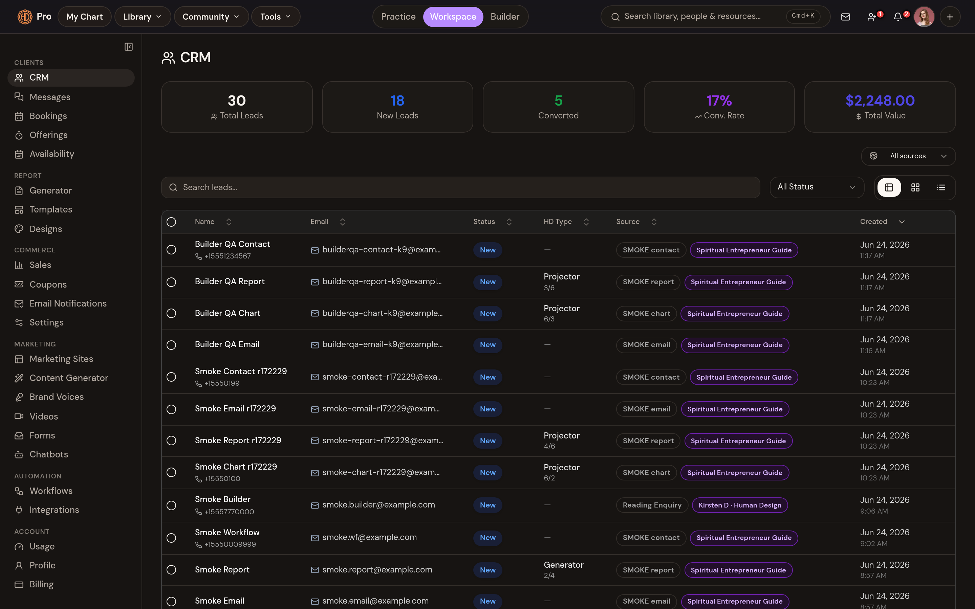
Task: Select the Builder QA Report row checkbox
Action: [x=171, y=282]
